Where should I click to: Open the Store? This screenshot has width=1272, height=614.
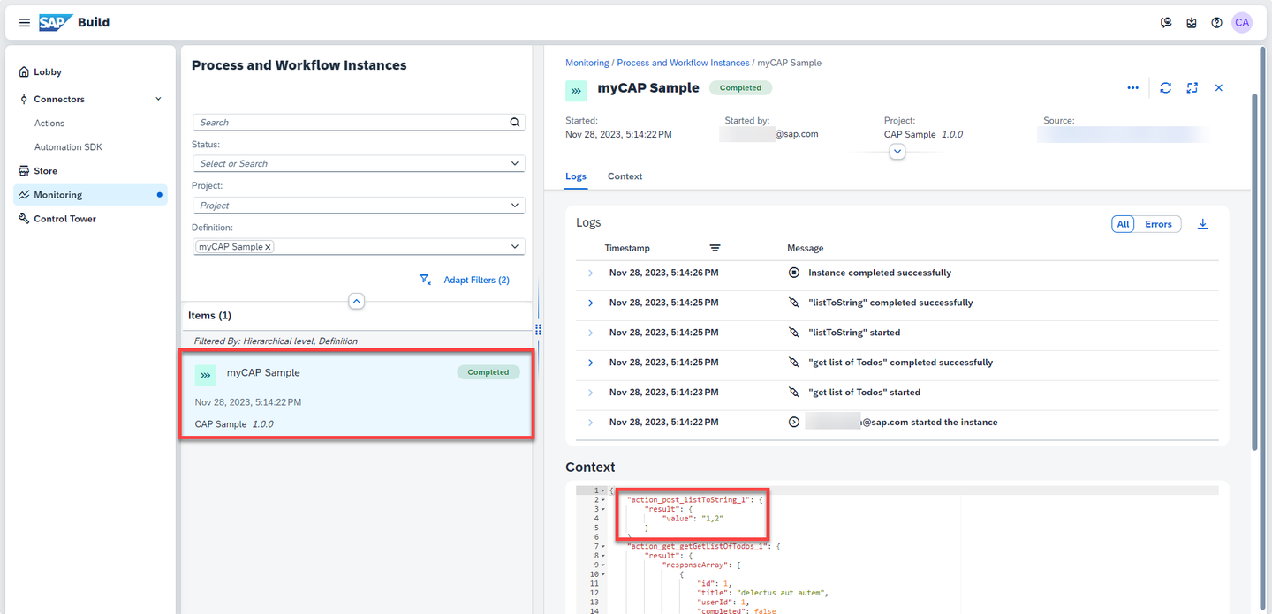(x=45, y=171)
